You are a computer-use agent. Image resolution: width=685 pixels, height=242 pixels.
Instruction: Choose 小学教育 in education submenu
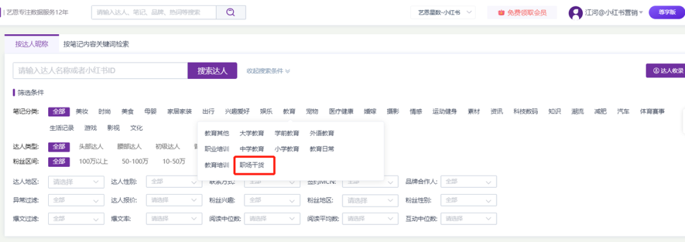pyautogui.click(x=287, y=149)
